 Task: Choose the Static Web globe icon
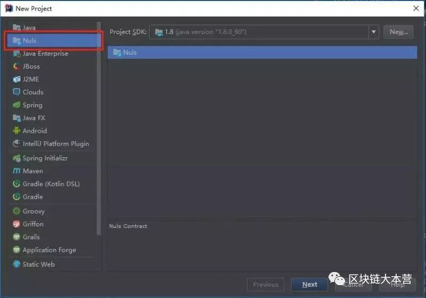17,264
